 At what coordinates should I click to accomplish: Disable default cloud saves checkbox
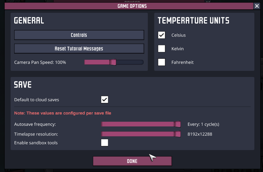tap(105, 99)
